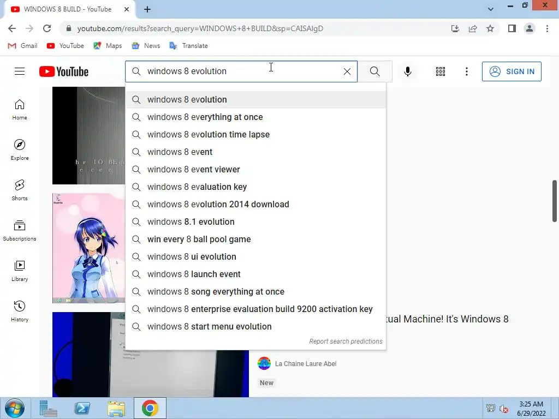Start voice search with the microphone

tap(407, 71)
